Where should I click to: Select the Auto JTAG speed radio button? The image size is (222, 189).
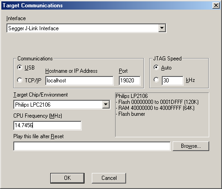pyautogui.click(x=156, y=67)
